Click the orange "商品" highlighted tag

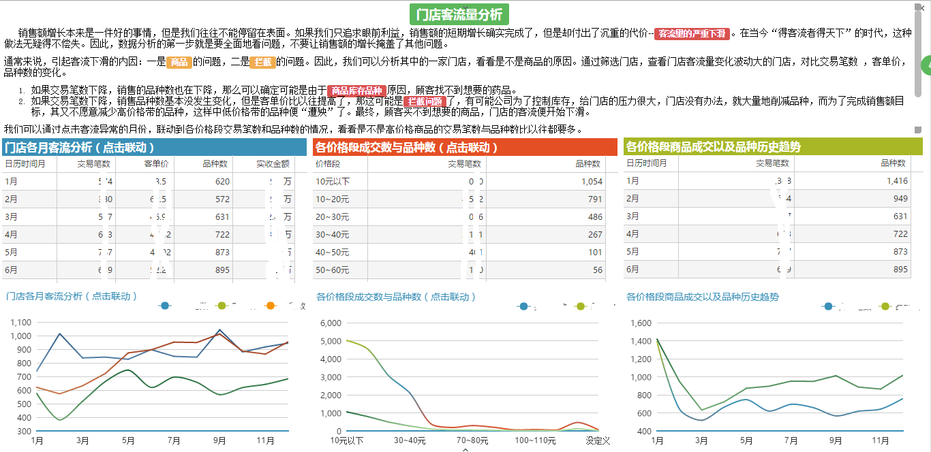click(179, 61)
